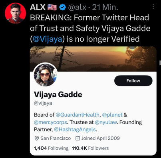Image resolution: width=161 pixels, height=158 pixels.
Task: Open the @HashtagAngels profile link
Action: (75, 129)
